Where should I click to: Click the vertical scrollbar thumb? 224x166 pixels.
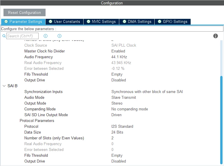click(221, 120)
